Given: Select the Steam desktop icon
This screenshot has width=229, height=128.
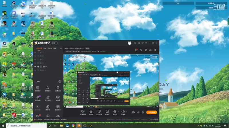Looking at the screenshot, I should pyautogui.click(x=4, y=45).
